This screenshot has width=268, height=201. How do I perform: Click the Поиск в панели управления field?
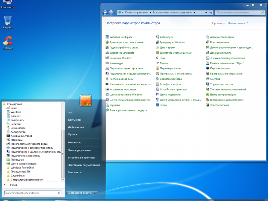point(240,13)
